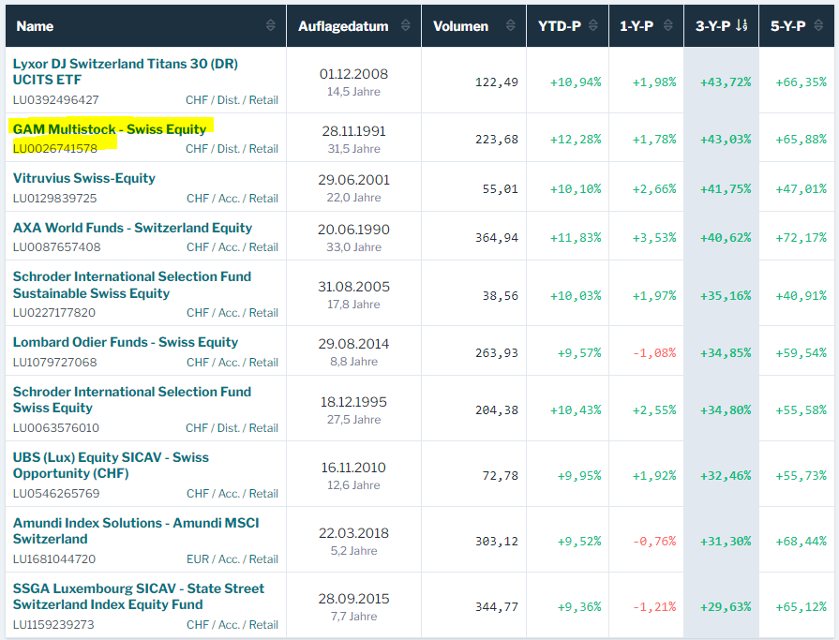
Task: Sort table by Volumen column header
Action: (x=460, y=26)
